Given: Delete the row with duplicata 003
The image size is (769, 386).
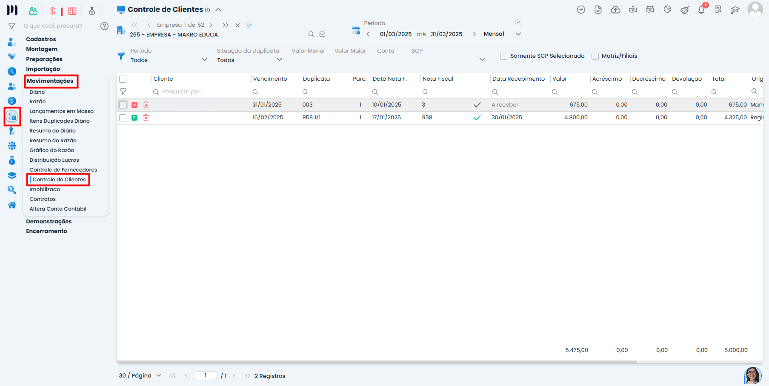Looking at the screenshot, I should (146, 105).
